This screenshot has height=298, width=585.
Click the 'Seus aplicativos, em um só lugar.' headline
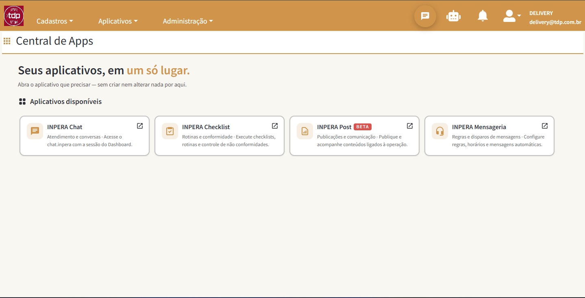(x=104, y=70)
